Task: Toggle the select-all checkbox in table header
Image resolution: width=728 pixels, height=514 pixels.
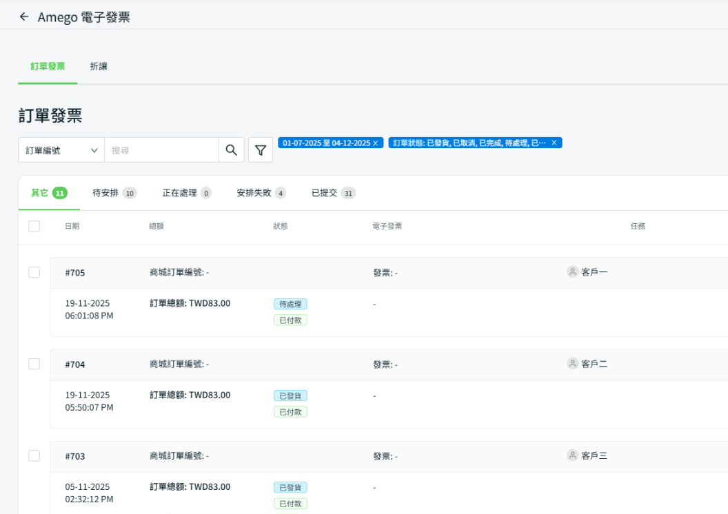Action: (x=34, y=226)
